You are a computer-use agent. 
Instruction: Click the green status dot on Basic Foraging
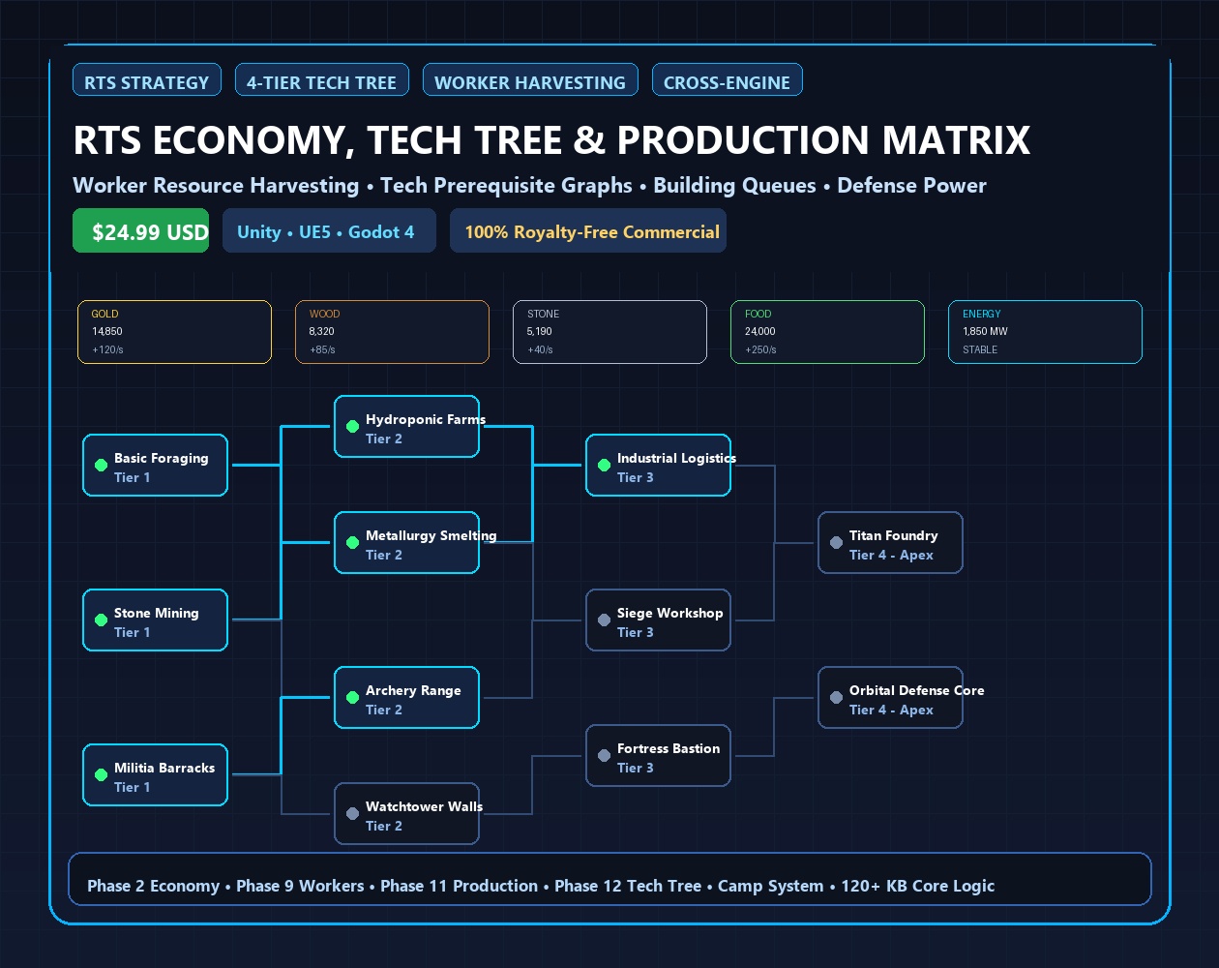[x=101, y=466]
